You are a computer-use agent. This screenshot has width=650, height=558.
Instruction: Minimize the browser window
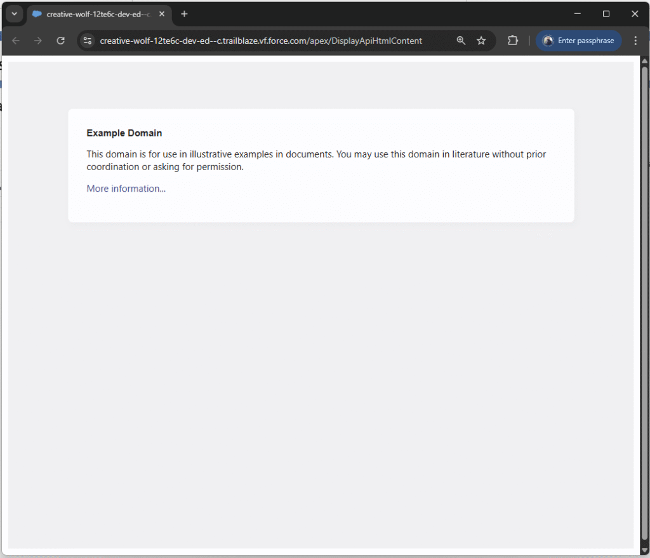coord(578,14)
